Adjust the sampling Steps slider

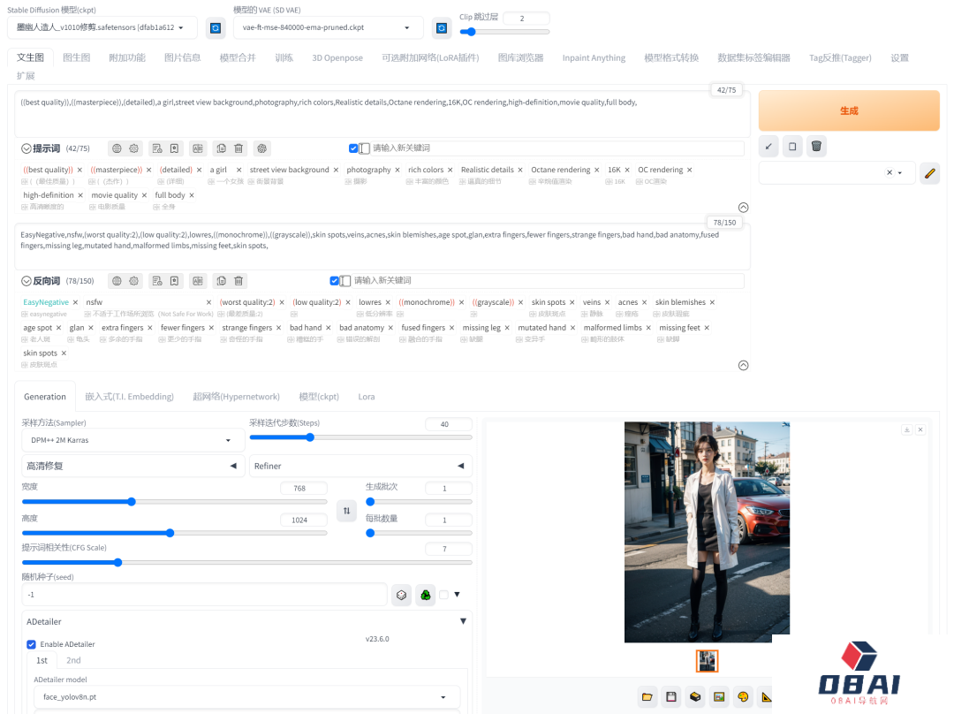(x=360, y=437)
